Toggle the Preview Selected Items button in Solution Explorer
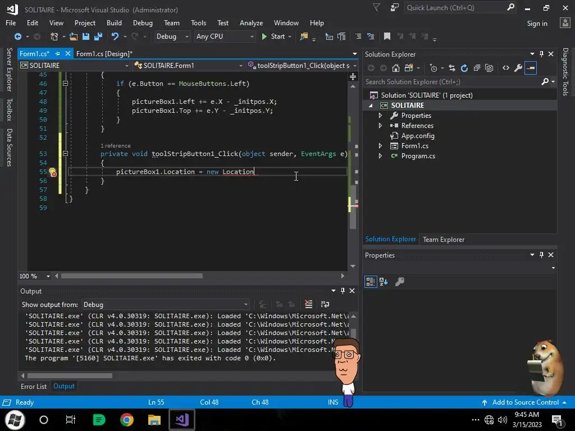This screenshot has height=431, width=575. (x=531, y=68)
